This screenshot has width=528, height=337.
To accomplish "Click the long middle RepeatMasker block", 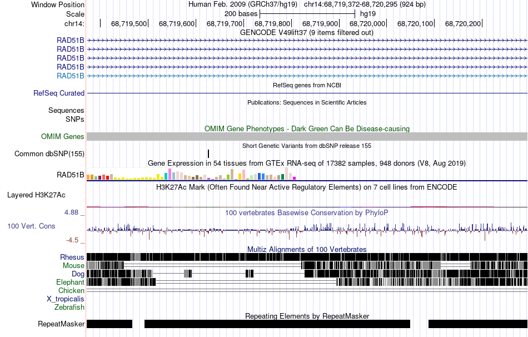I will (277, 324).
